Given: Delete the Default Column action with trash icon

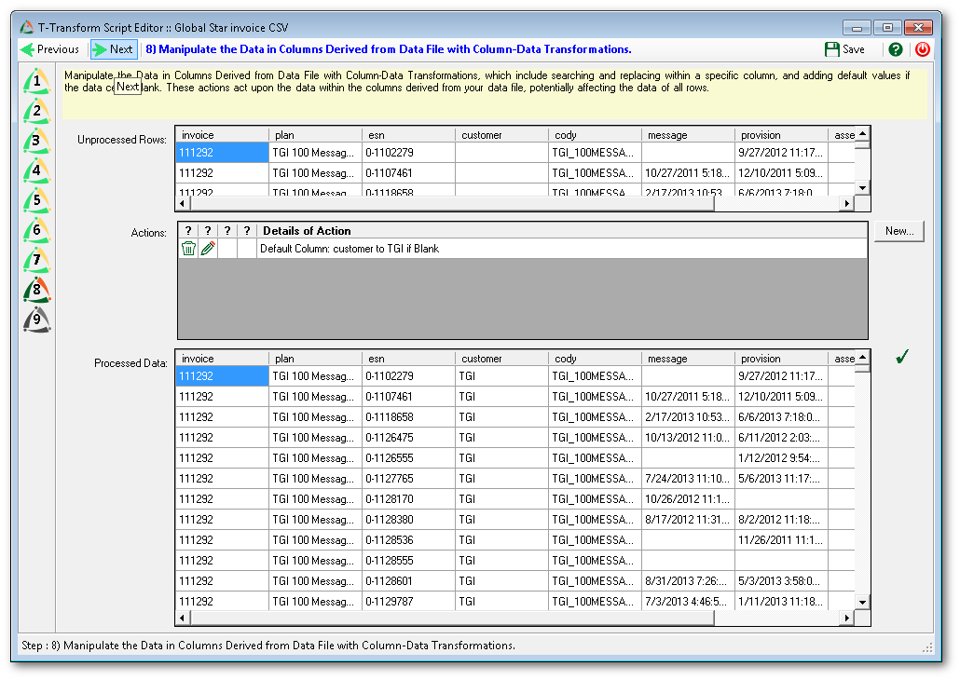Looking at the screenshot, I should click(x=188, y=249).
